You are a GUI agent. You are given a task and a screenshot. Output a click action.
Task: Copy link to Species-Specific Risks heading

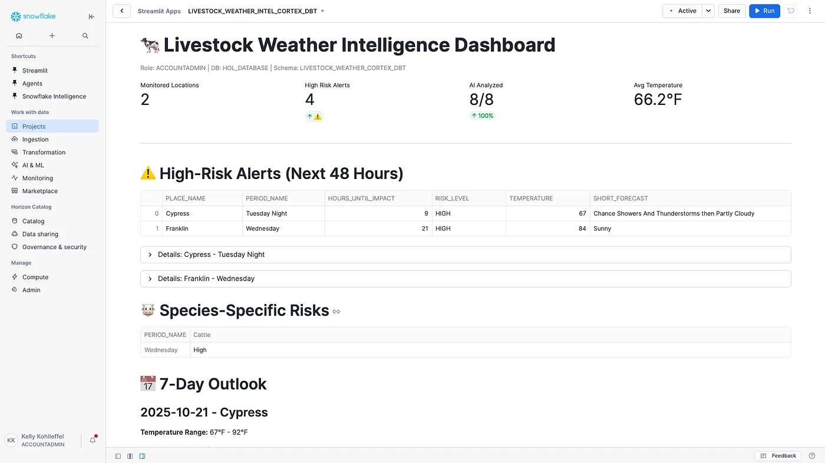336,312
